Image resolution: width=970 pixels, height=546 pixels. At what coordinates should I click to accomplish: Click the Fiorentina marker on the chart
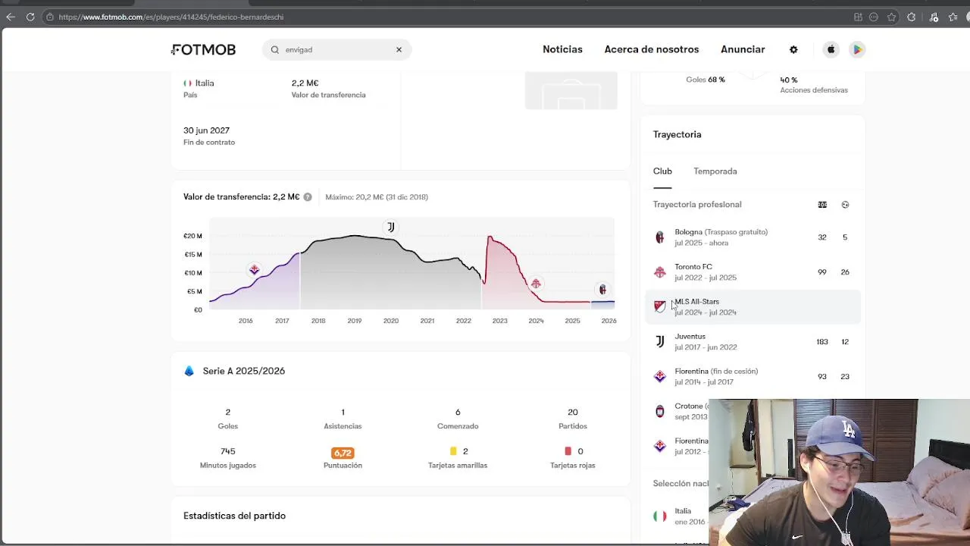click(x=254, y=269)
